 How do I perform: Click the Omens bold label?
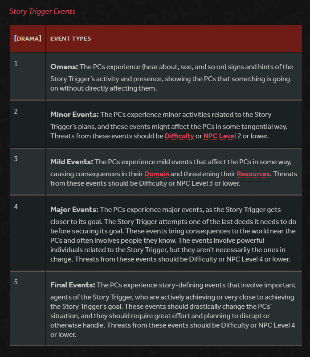click(x=64, y=66)
